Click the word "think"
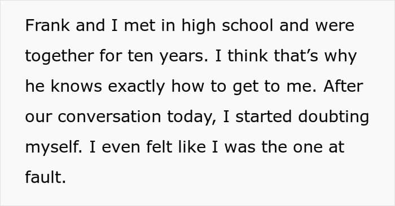 tap(247, 56)
